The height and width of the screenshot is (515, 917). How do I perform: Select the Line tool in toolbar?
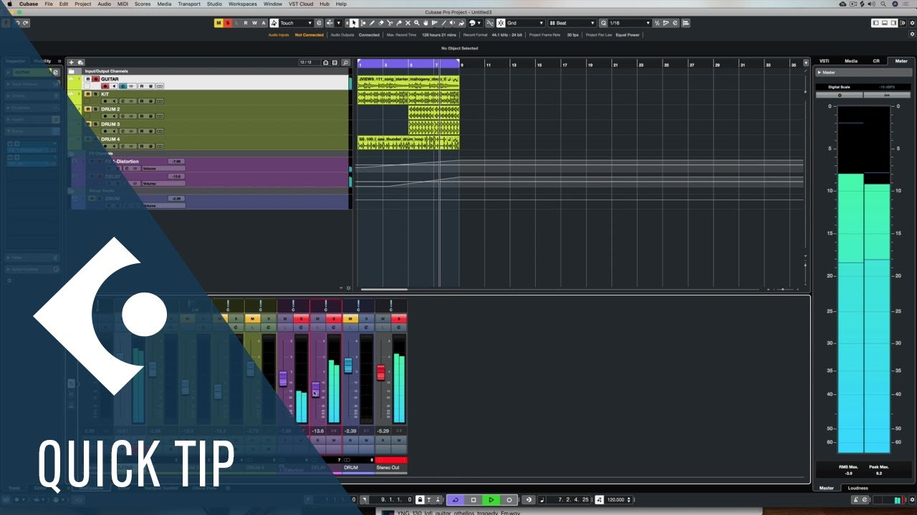click(443, 23)
